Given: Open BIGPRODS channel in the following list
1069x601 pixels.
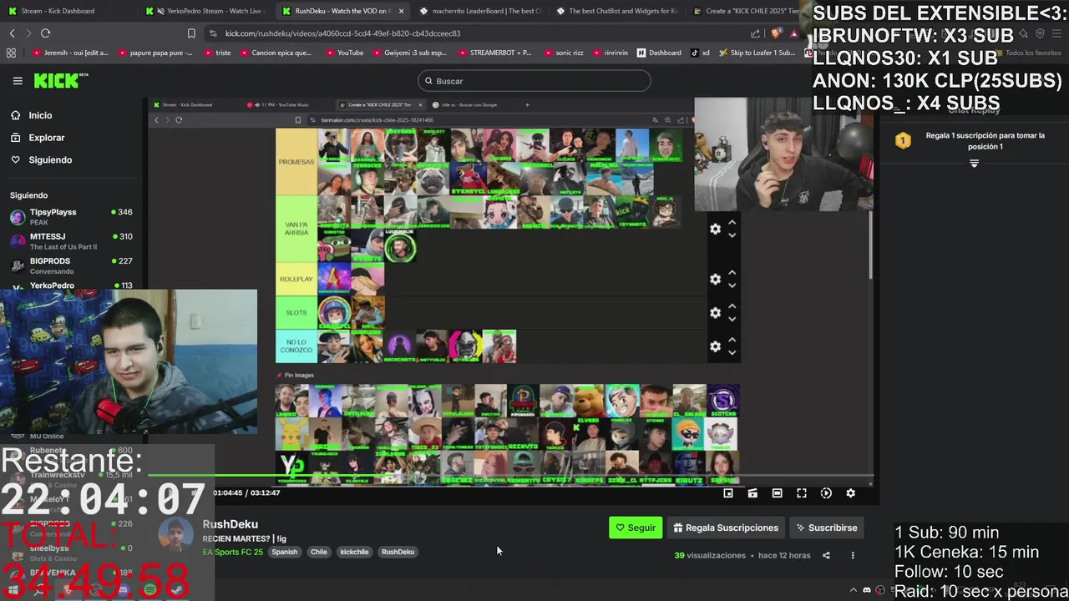Looking at the screenshot, I should click(70, 265).
